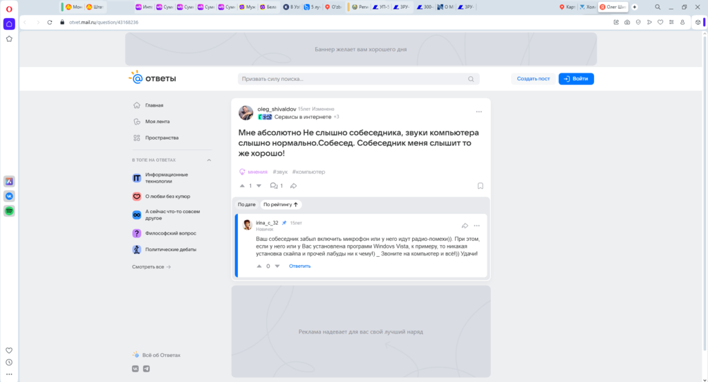Viewport: 708px width, 382px height.
Task: Open «Главная» in left navigation
Action: coord(153,105)
